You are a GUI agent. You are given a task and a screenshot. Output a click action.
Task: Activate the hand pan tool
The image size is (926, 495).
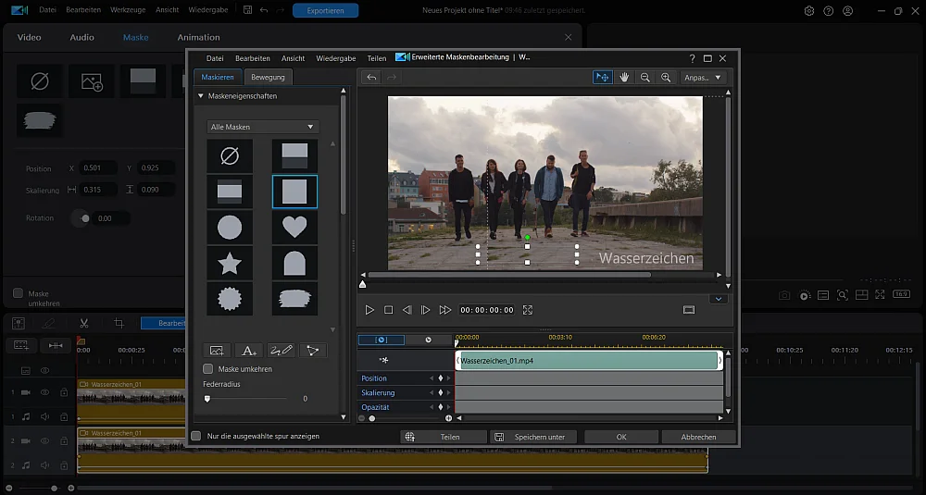click(624, 78)
